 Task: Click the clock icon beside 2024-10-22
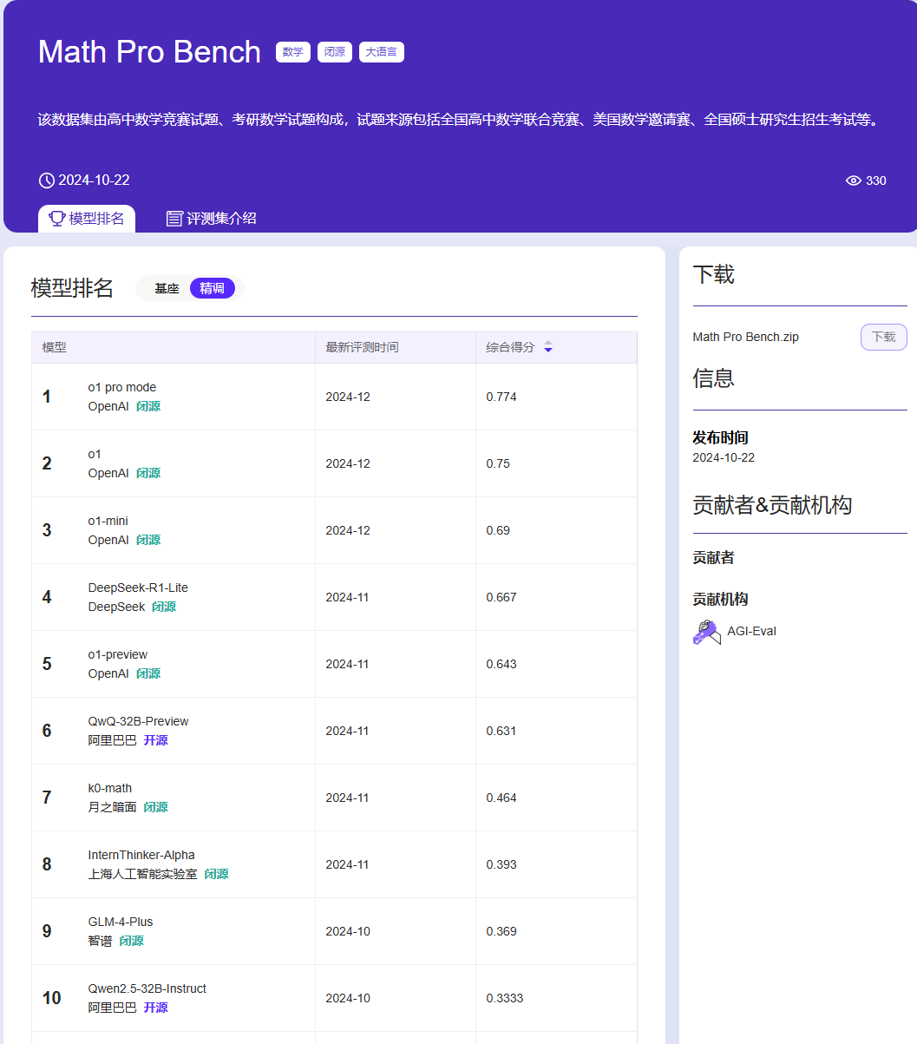tap(45, 180)
